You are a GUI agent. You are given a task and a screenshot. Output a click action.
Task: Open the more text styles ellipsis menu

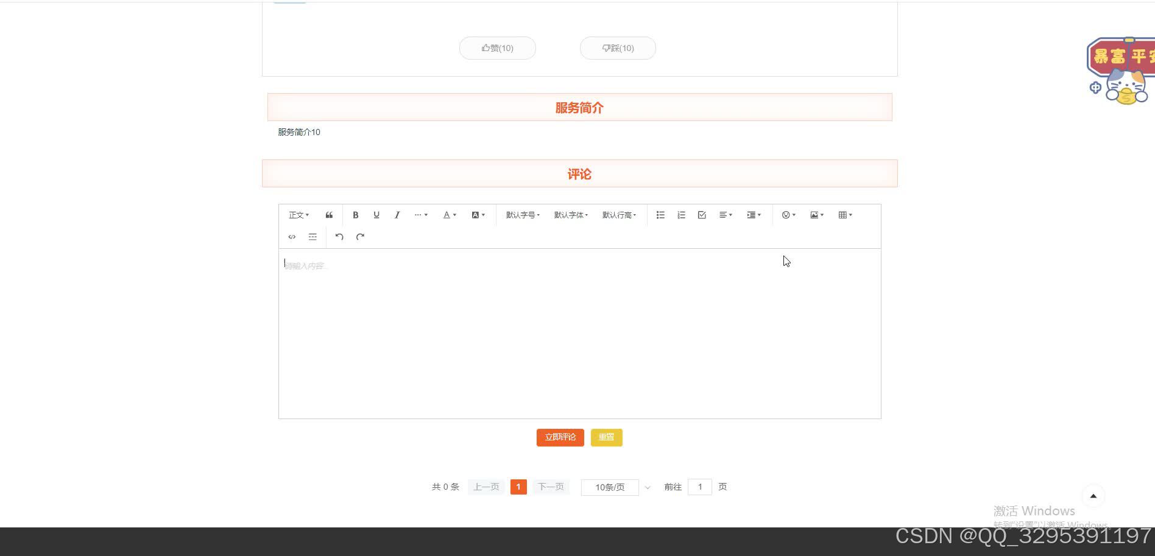pos(421,215)
